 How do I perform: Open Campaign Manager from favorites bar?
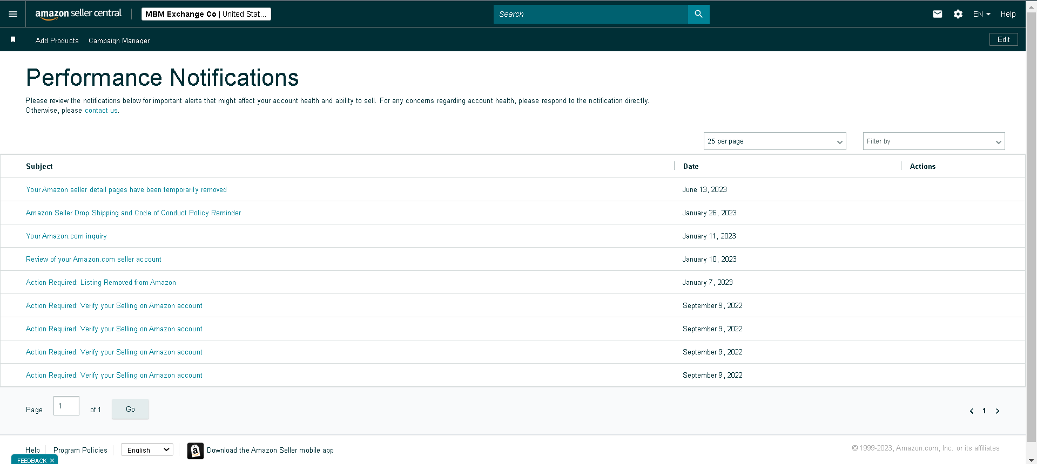[119, 40]
